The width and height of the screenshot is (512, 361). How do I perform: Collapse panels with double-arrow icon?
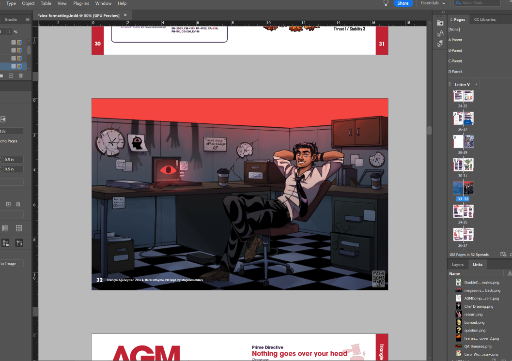coord(443,12)
